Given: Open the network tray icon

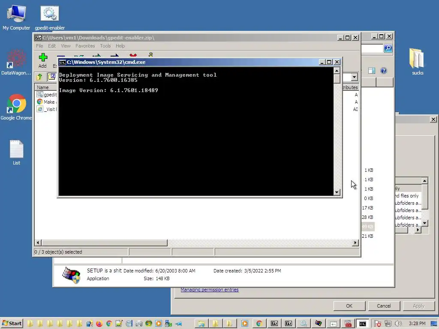Looking at the screenshot, I should [x=388, y=324].
